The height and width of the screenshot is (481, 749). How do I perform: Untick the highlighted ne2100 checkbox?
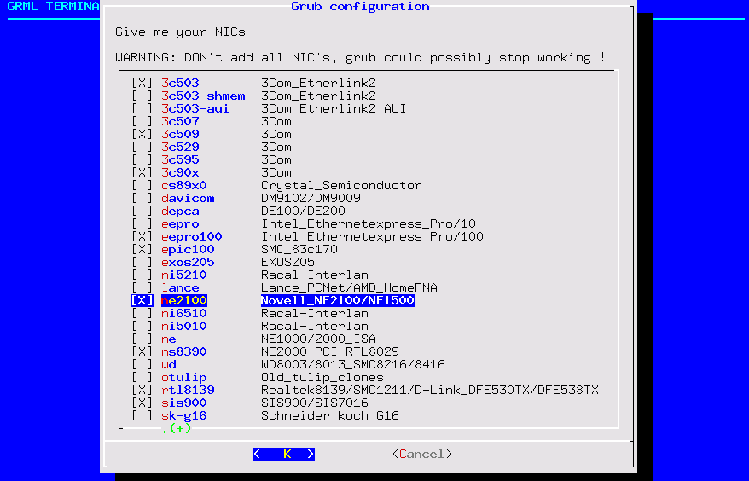(142, 300)
